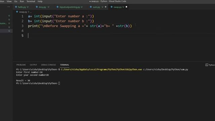Open the Help menu
This screenshot has width=215, height=121.
pos(40,1)
